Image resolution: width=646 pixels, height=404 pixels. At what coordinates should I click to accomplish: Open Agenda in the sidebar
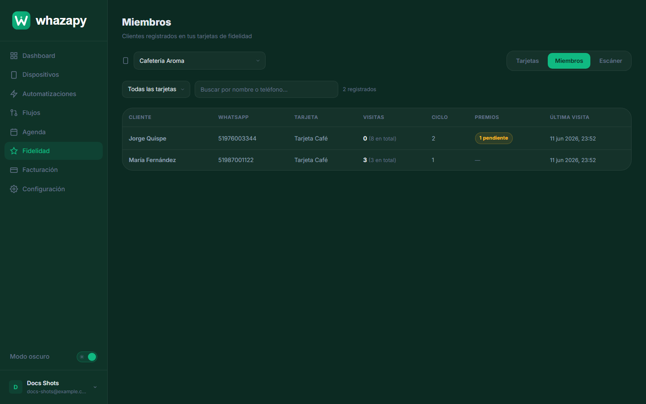coord(53,132)
